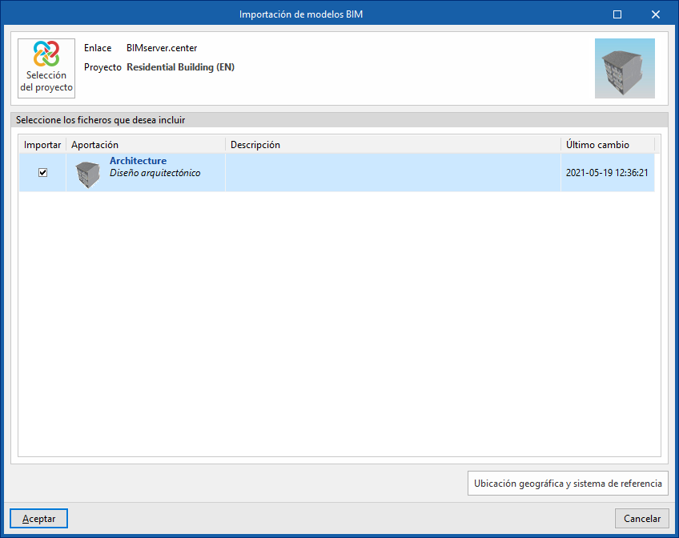679x538 pixels.
Task: Open Ubicación geográfica y sistema de referencia
Action: 568,484
